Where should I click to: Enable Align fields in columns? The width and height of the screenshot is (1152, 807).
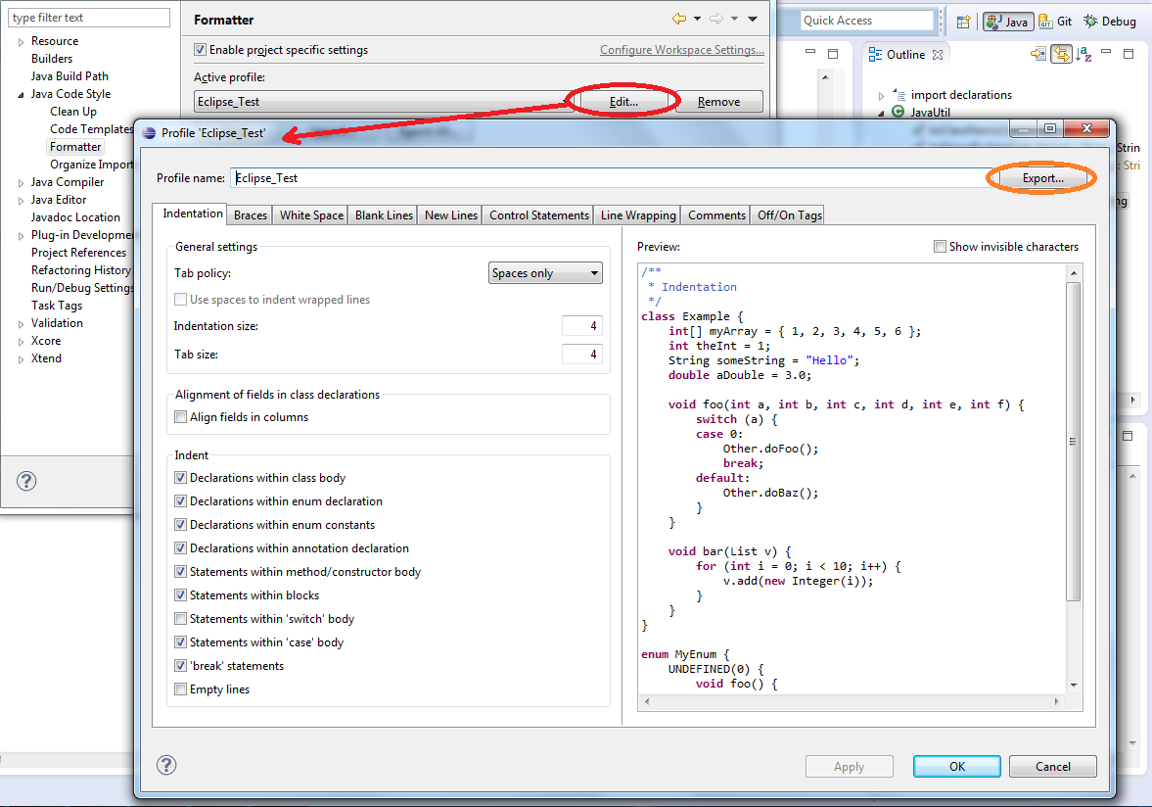181,417
